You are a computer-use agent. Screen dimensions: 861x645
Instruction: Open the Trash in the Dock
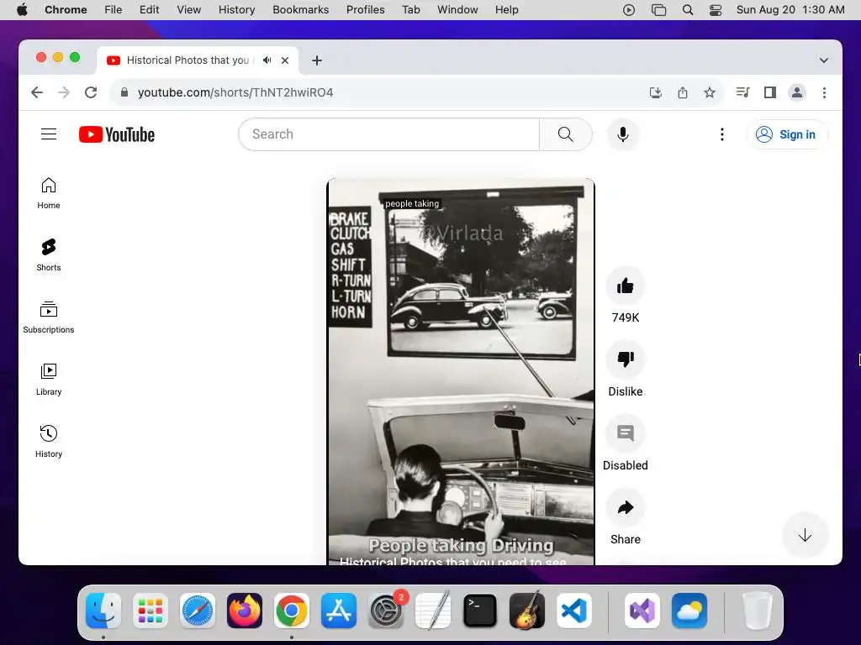click(758, 611)
